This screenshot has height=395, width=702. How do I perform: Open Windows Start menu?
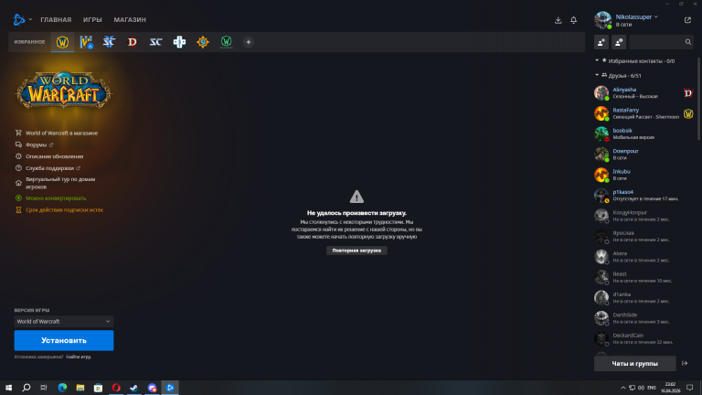pos(8,388)
